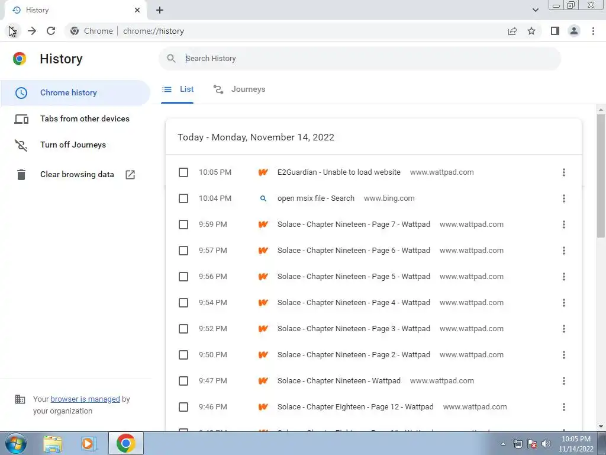This screenshot has width=606, height=455.
Task: Check the Chapter Nineteen Page 5 entry
Action: pyautogui.click(x=183, y=277)
